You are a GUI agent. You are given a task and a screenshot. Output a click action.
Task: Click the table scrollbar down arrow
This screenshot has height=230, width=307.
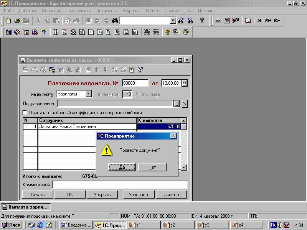coord(183,168)
